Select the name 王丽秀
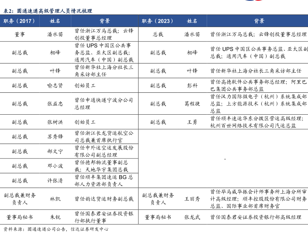This screenshot has width=308, height=236. 192,199
